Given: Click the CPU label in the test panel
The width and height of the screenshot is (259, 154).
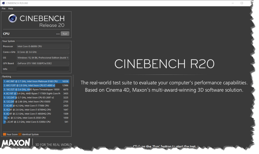Looking at the screenshot, I should [6, 34].
